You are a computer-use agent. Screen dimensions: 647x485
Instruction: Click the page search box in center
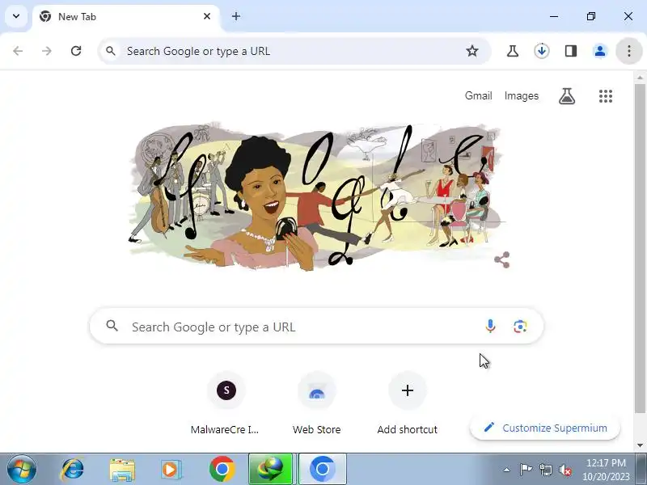coord(316,327)
